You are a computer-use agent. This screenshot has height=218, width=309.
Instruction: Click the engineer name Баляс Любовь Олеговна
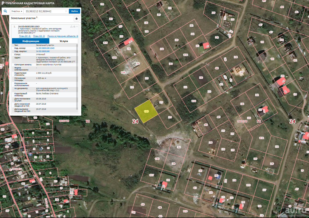47,94
